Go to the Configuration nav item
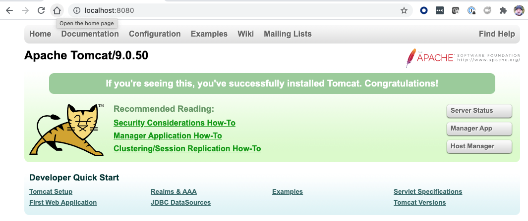528x221 pixels. pos(155,34)
